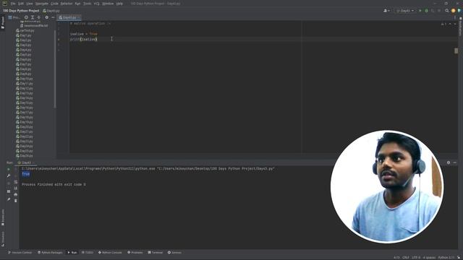Open Python Console tool window
The image size is (463, 260).
(110, 253)
